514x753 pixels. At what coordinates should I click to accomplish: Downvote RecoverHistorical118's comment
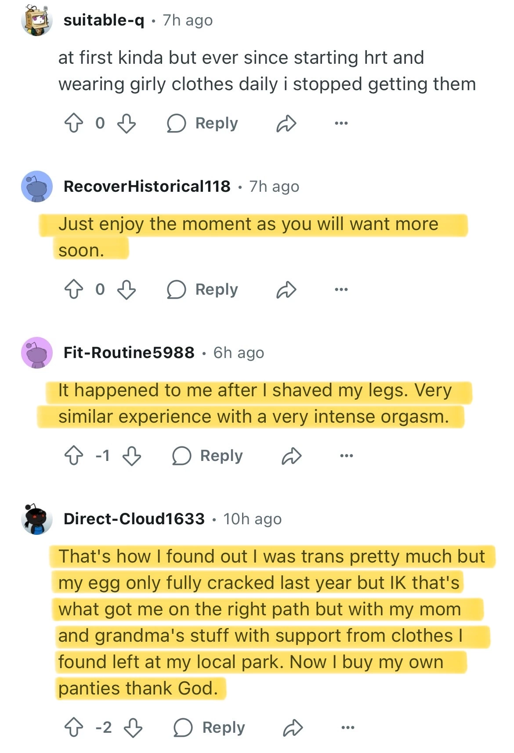(x=127, y=289)
